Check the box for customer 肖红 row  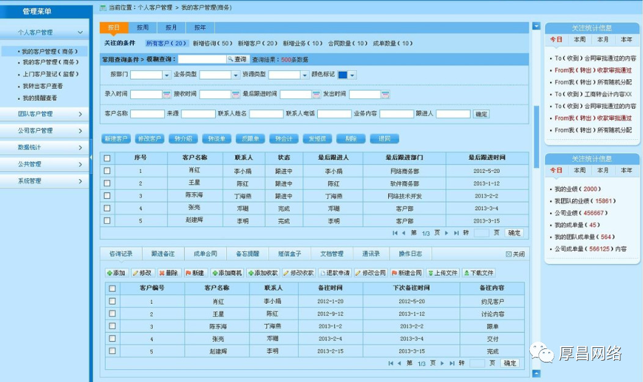[x=107, y=171]
